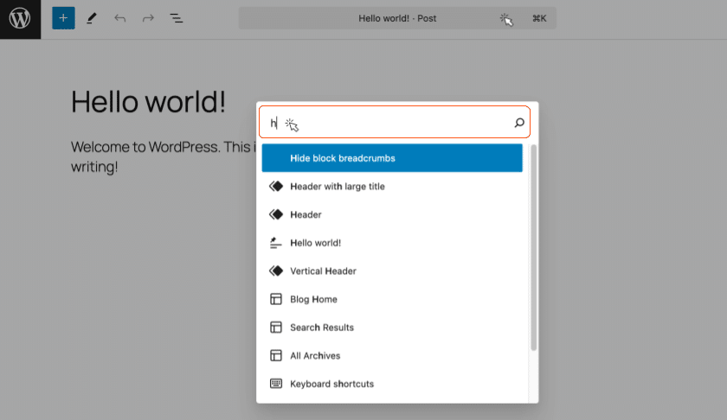Select the Header template part result
The height and width of the screenshot is (420, 727).
[306, 214]
